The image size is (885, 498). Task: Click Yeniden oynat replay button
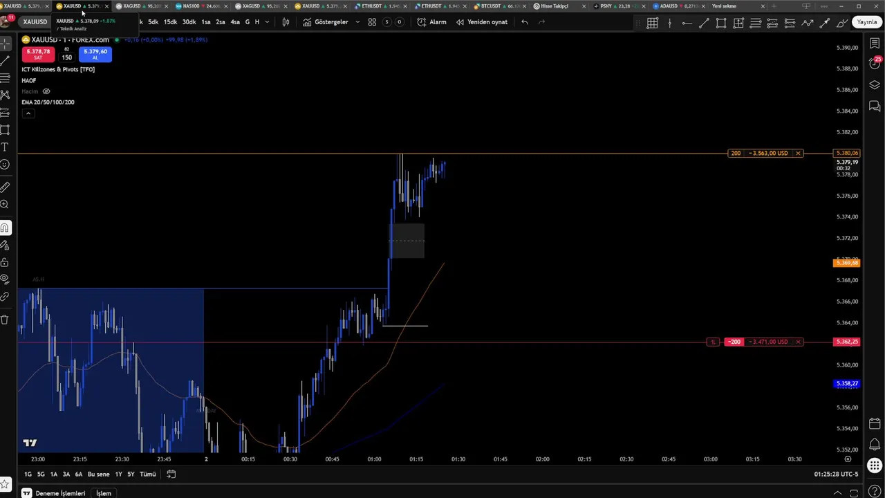pyautogui.click(x=482, y=22)
